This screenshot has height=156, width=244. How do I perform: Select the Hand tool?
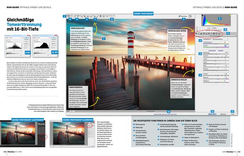pyautogui.click(x=72, y=16)
